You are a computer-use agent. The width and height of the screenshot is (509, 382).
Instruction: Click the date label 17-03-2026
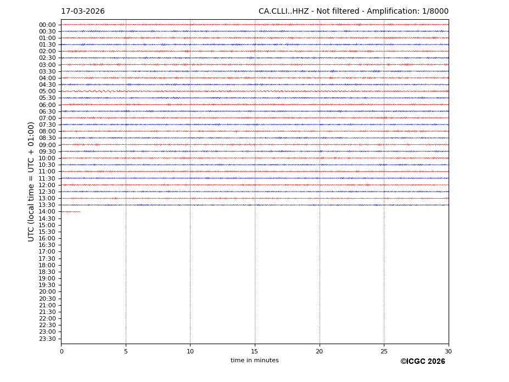pyautogui.click(x=82, y=12)
